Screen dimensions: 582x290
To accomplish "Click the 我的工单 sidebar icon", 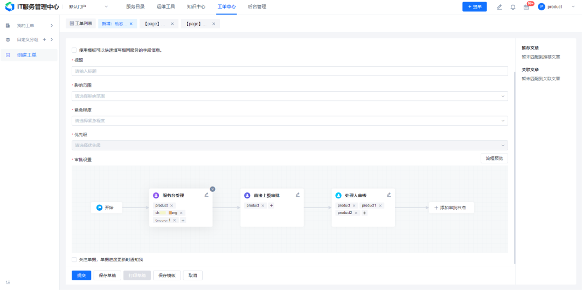I will tap(8, 26).
